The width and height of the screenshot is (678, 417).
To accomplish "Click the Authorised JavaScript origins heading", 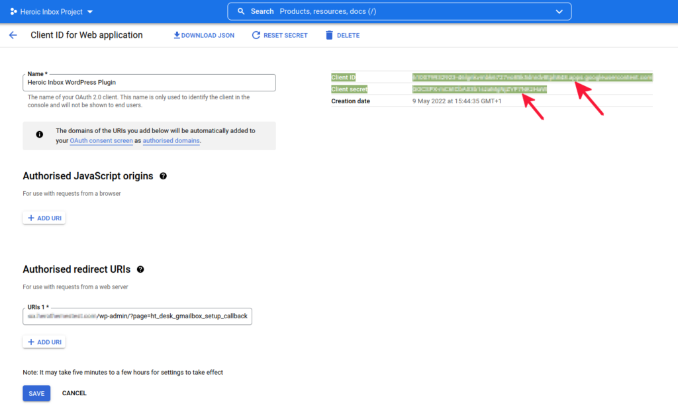I will pos(88,176).
